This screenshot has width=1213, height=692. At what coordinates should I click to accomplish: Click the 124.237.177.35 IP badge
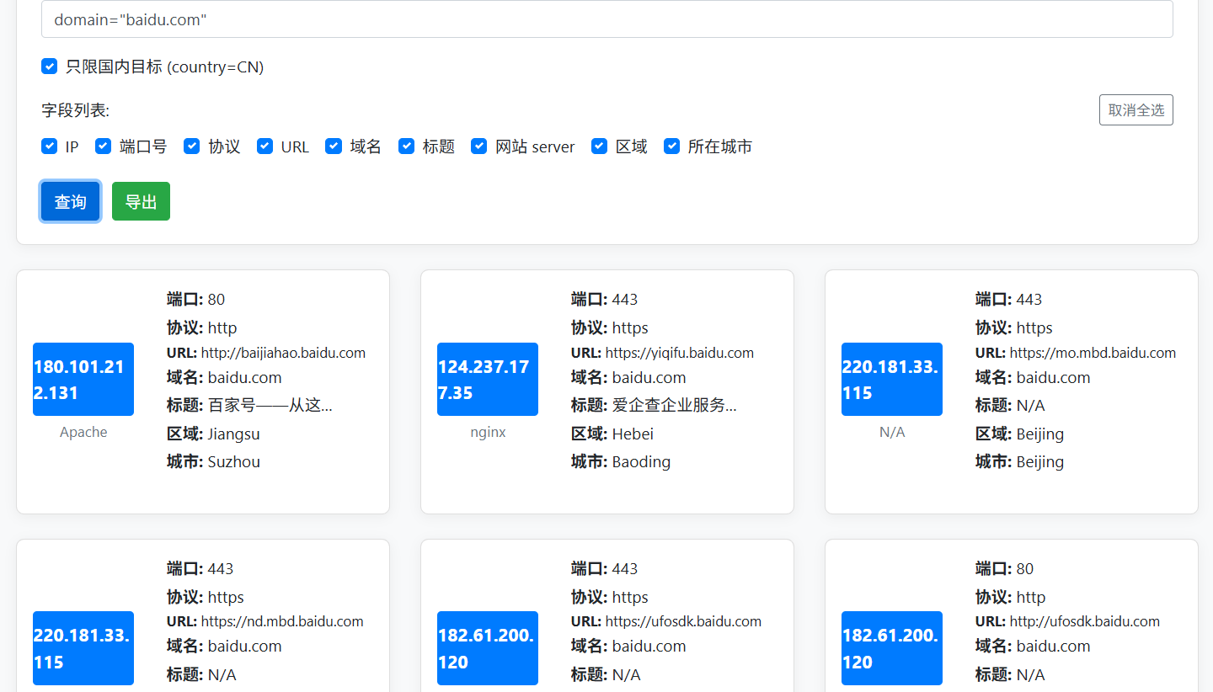coord(488,380)
